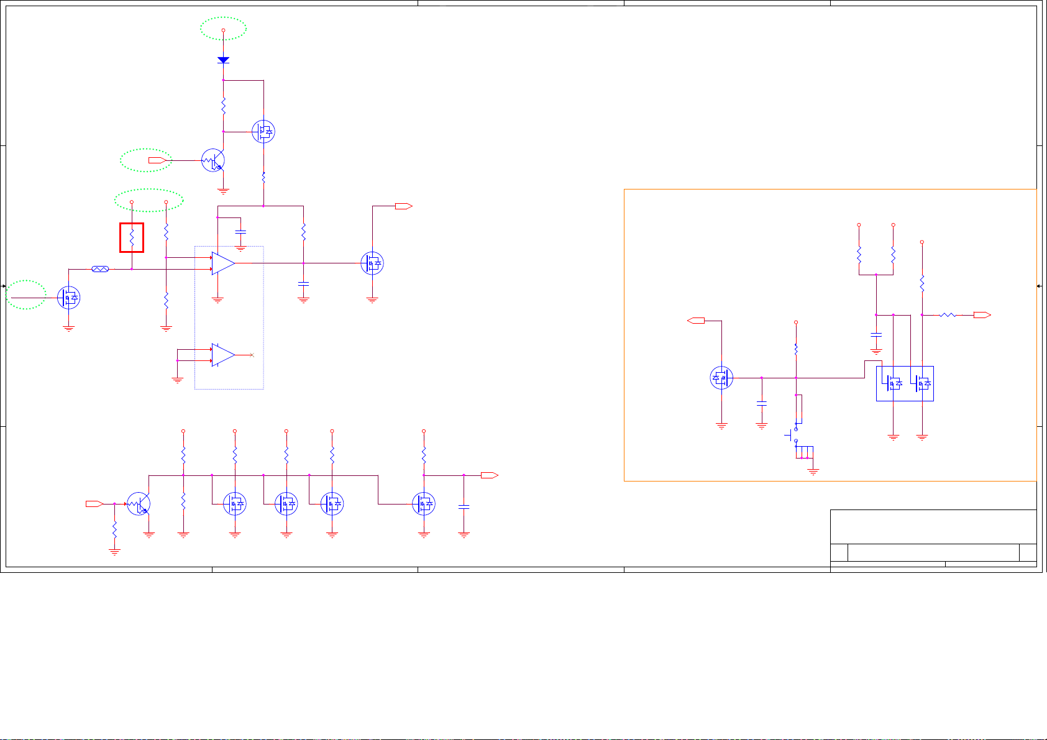Select the digital transistor in the bottom MOSFET row
This screenshot has width=1047, height=740.
139,504
